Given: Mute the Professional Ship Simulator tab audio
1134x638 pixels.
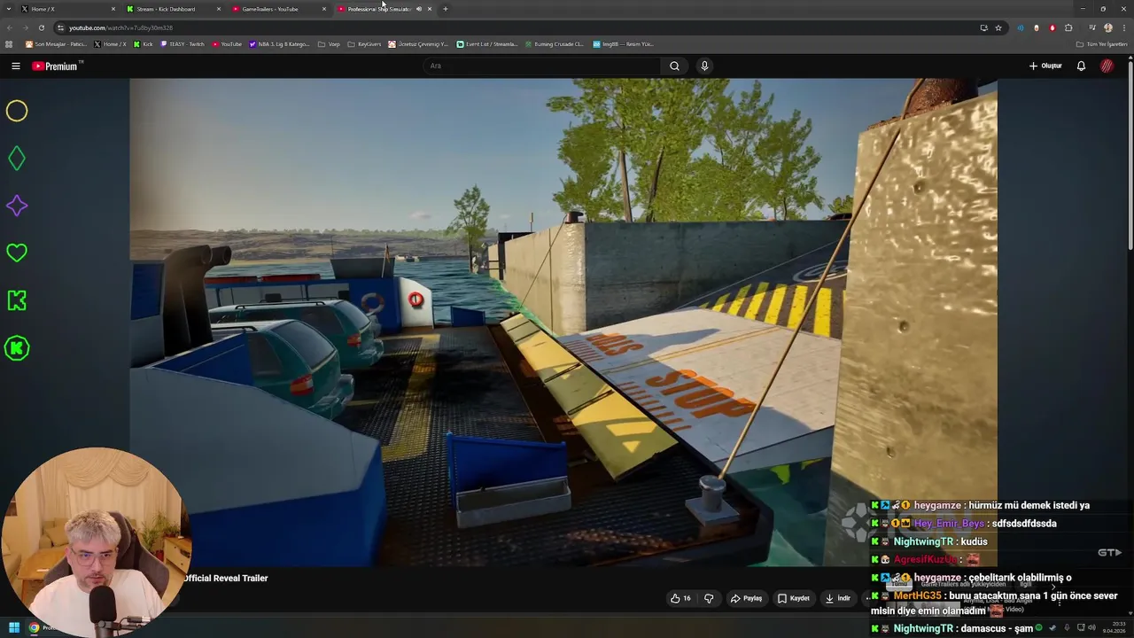Looking at the screenshot, I should tap(419, 9).
